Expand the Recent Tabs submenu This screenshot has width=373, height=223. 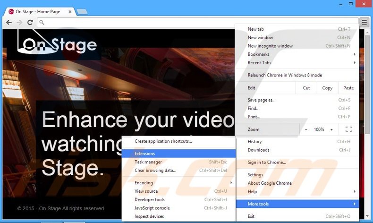click(297, 62)
